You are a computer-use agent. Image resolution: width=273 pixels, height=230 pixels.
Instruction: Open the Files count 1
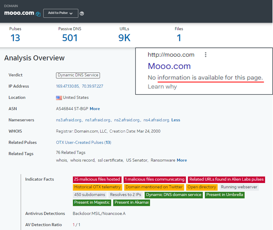coord(179,38)
